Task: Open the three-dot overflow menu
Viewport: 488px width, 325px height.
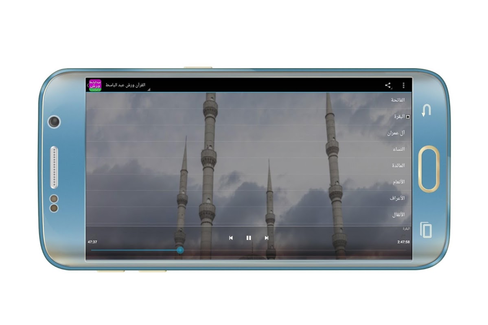Action: pyautogui.click(x=403, y=85)
